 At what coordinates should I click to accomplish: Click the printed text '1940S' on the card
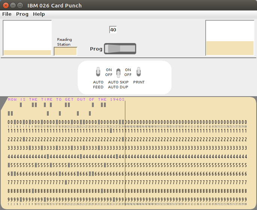coord(117,100)
